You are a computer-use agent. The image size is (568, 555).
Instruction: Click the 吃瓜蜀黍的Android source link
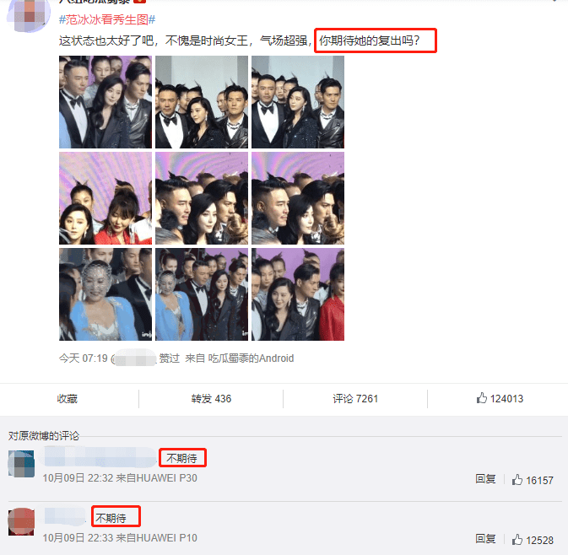click(x=251, y=358)
